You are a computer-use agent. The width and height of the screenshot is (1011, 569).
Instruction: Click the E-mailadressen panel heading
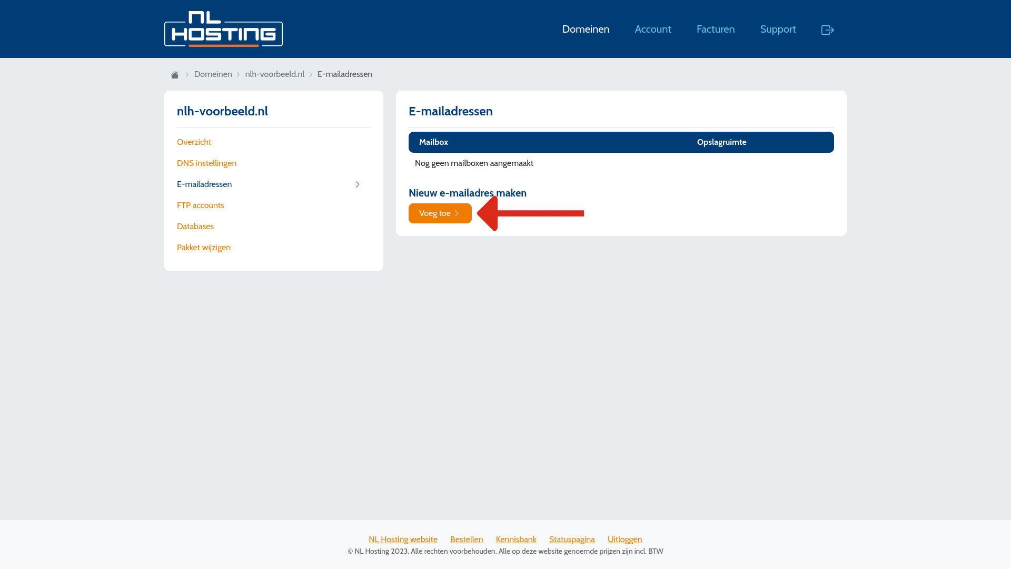(x=451, y=111)
